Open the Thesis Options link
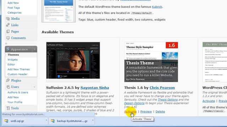Image resolution: width=227 pixels, height=127 pixels. (168, 99)
